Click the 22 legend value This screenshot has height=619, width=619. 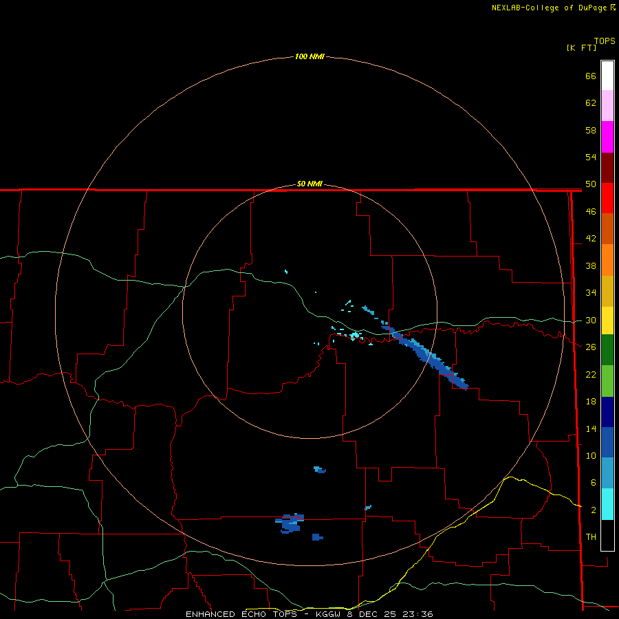click(x=591, y=374)
